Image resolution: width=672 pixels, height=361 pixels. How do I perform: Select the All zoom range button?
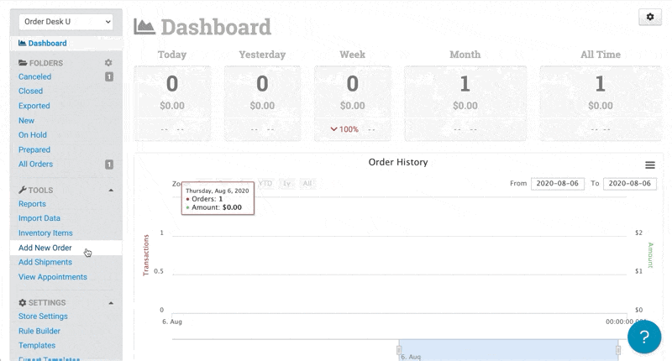(307, 183)
